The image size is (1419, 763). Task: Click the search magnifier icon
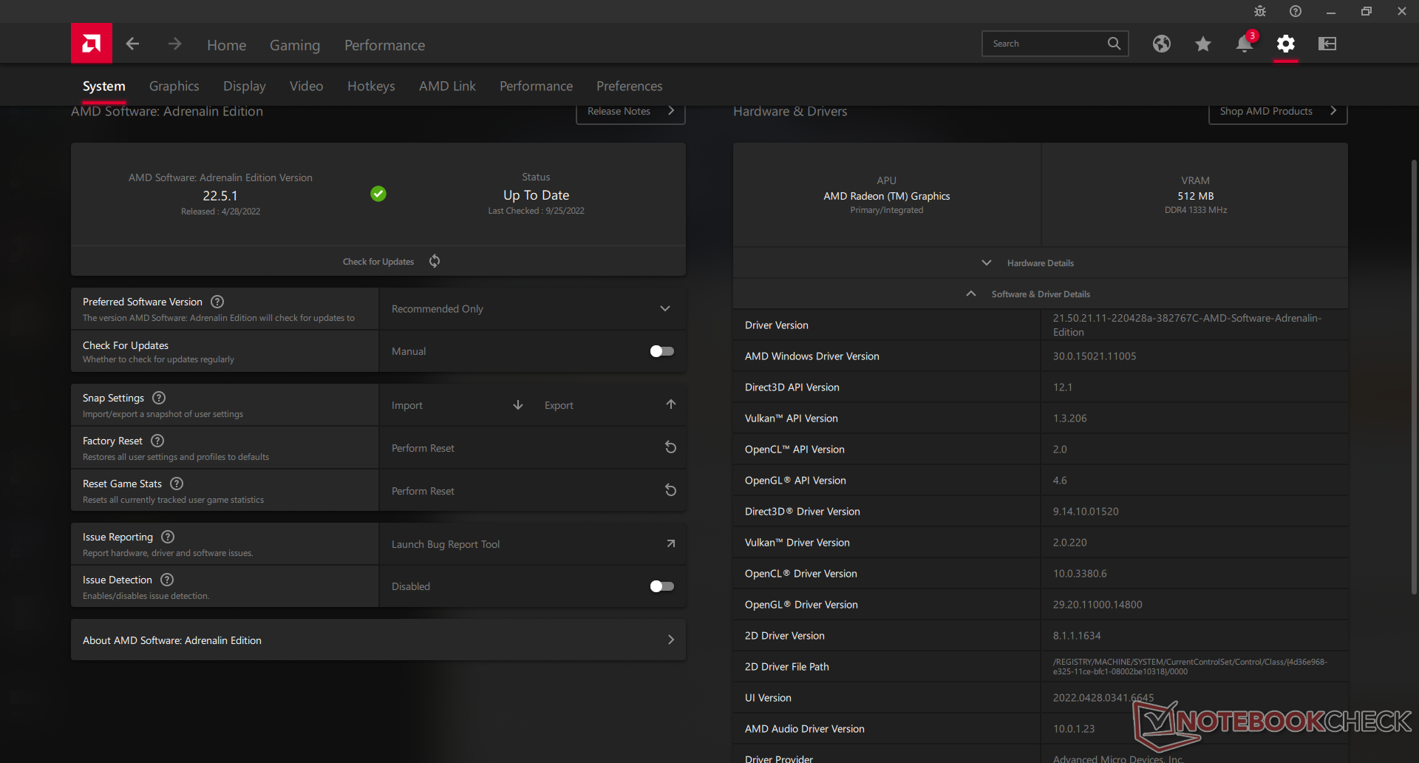(x=1114, y=44)
